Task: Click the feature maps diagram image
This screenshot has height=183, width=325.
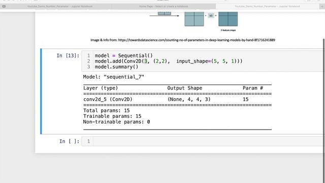Action: click(x=194, y=21)
